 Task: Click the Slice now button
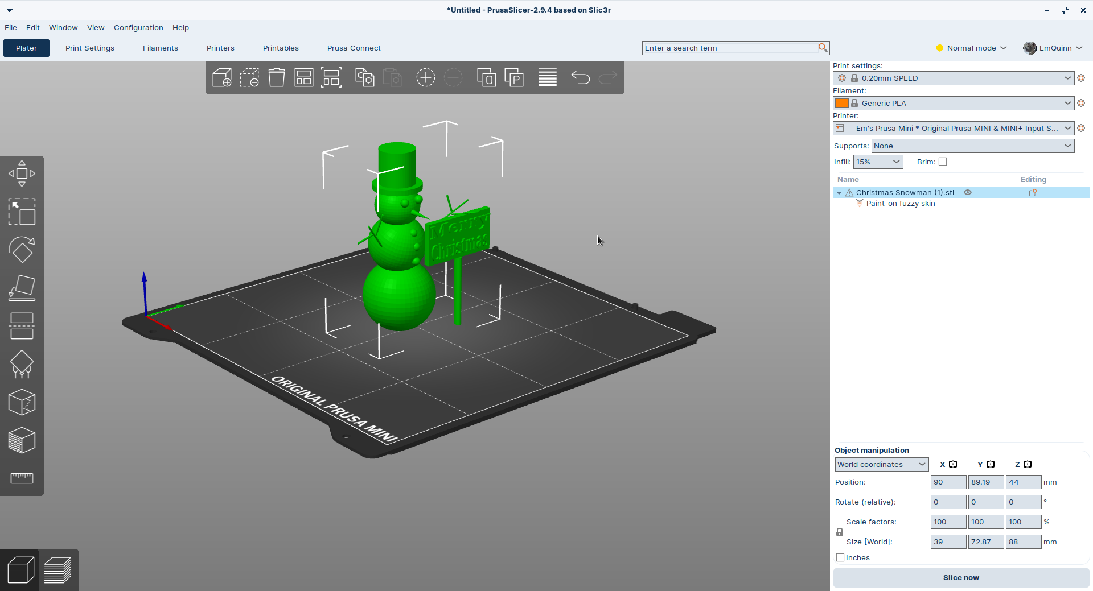961,577
